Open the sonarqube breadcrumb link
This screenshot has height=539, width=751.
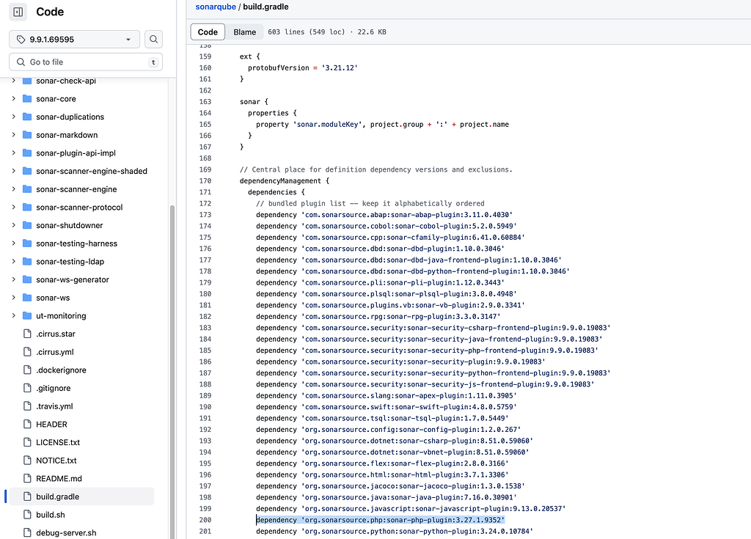214,7
